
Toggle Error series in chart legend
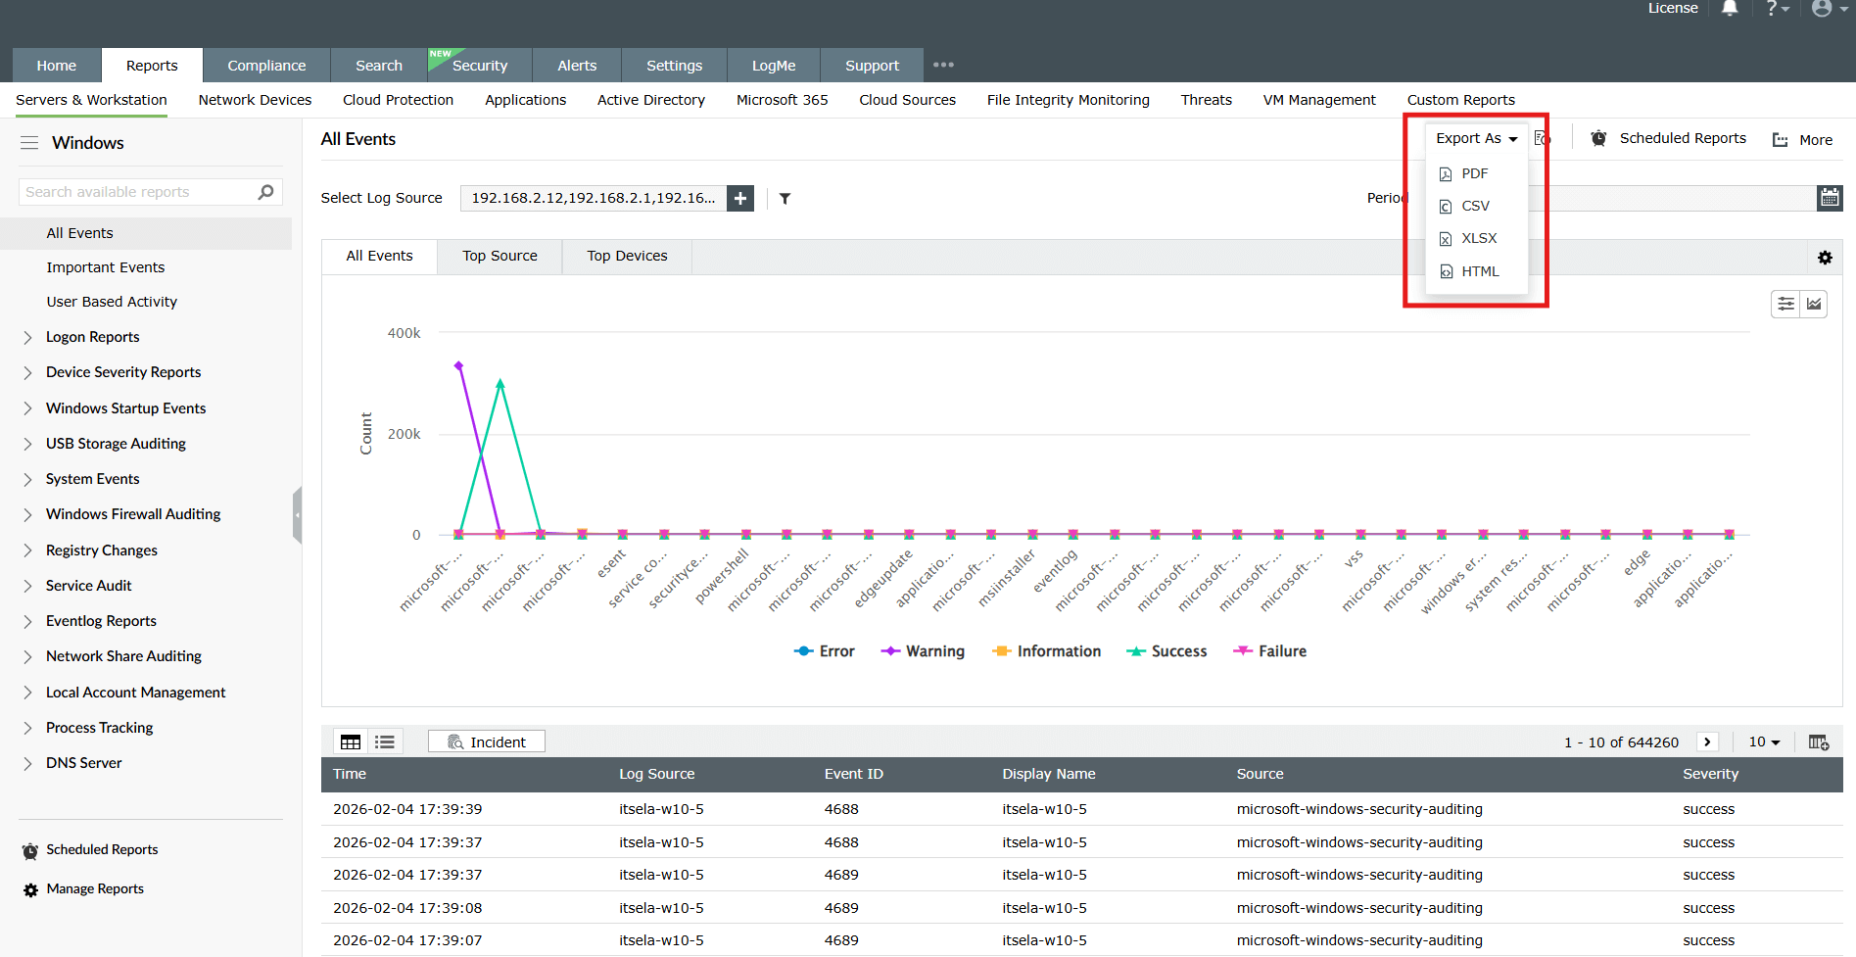pyautogui.click(x=824, y=651)
